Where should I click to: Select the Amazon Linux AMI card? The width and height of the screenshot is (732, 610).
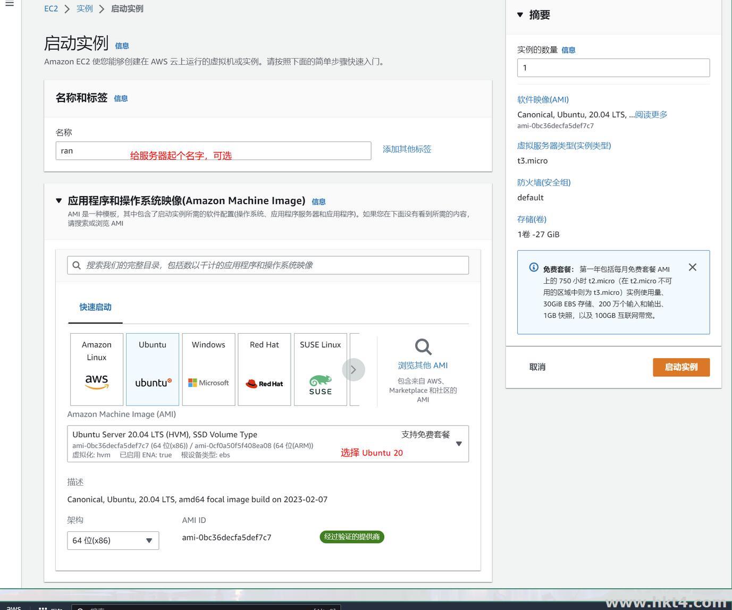97,369
